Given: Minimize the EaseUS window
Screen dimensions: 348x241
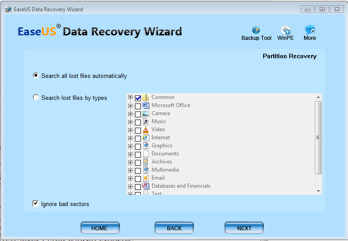Looking at the screenshot, I should tap(307, 9).
